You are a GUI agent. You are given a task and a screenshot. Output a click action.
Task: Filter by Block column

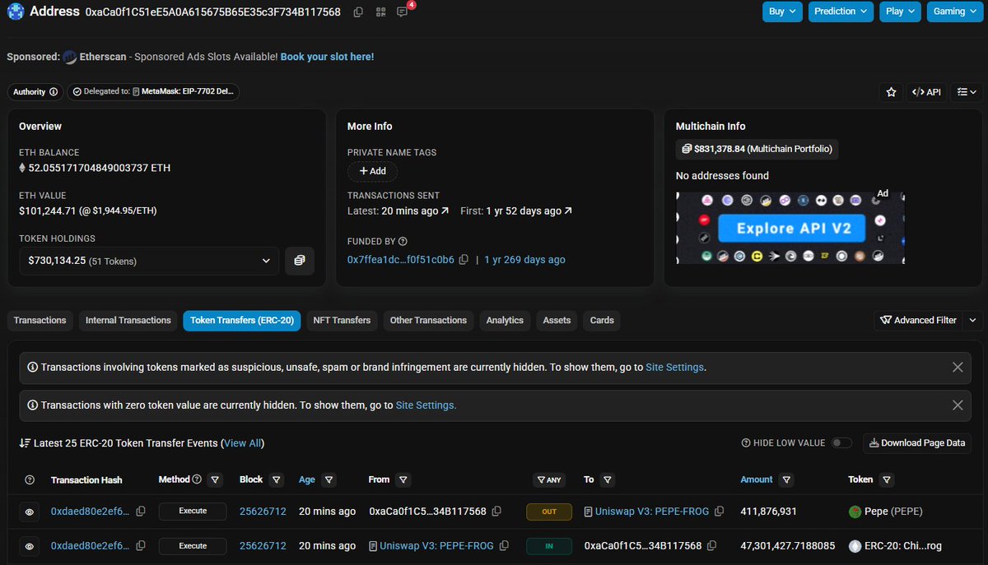click(277, 480)
